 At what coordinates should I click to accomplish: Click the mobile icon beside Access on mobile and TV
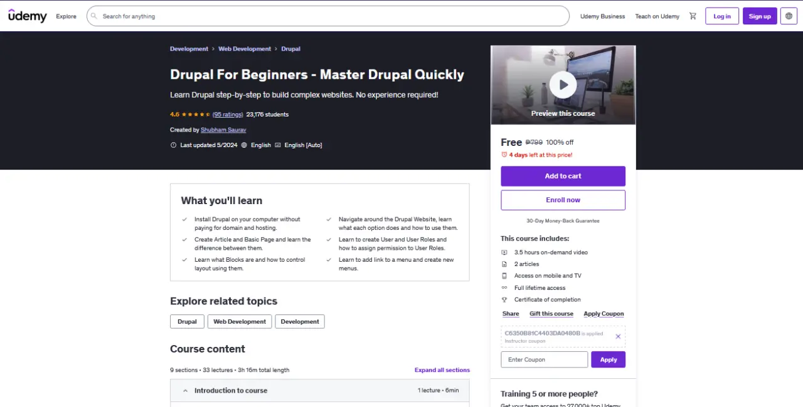504,276
